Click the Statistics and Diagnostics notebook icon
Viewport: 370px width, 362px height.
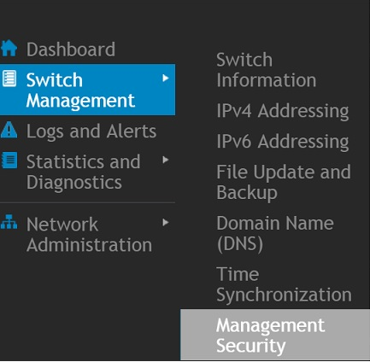pos(9,161)
